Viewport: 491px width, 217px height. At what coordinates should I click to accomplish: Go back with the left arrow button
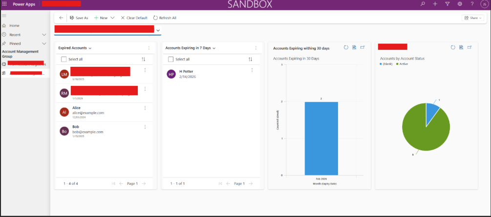[61, 18]
